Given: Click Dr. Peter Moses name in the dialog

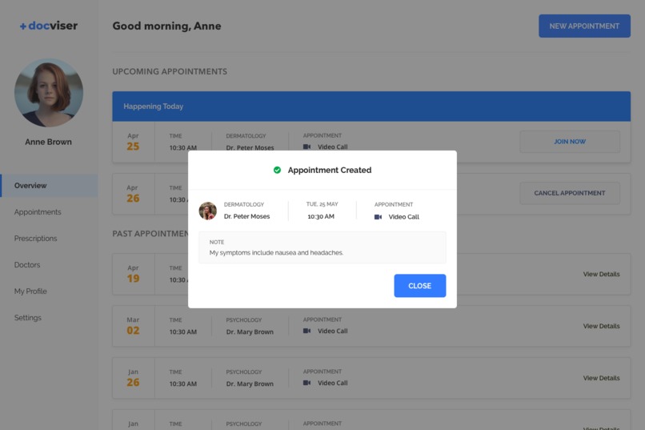Looking at the screenshot, I should tap(246, 216).
